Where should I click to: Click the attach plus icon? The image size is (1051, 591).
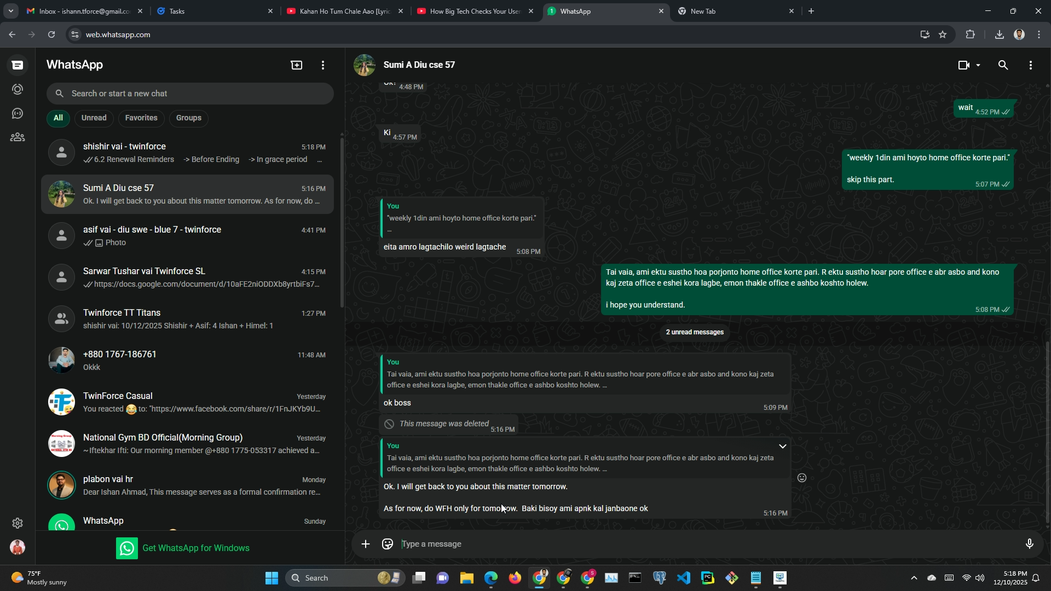[366, 544]
